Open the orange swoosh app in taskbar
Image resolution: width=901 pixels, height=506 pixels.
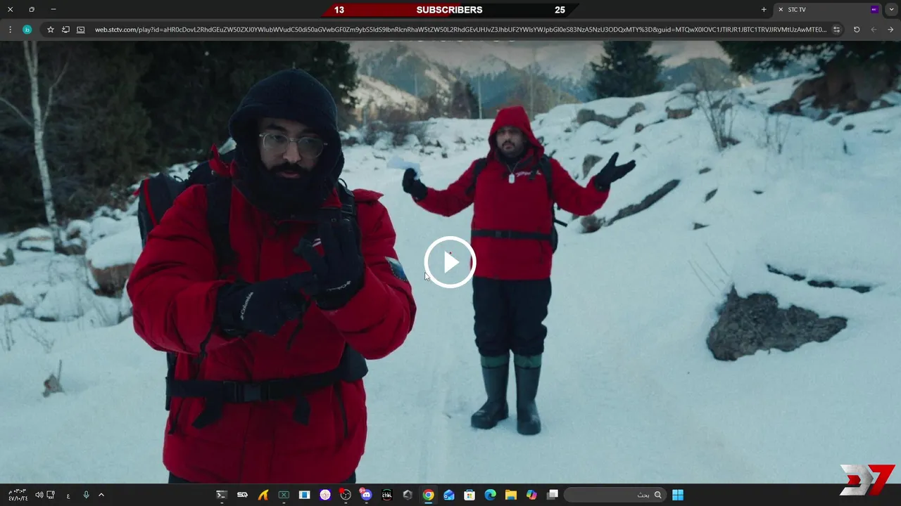tap(263, 495)
